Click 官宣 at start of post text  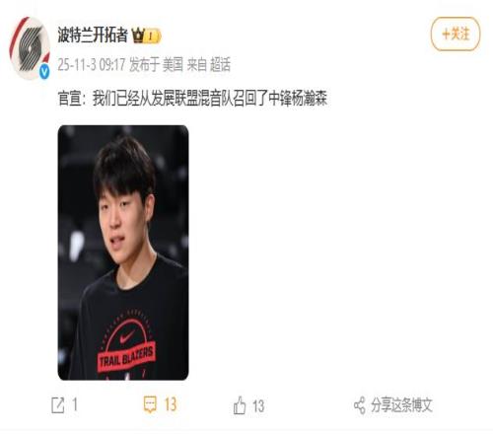click(69, 99)
